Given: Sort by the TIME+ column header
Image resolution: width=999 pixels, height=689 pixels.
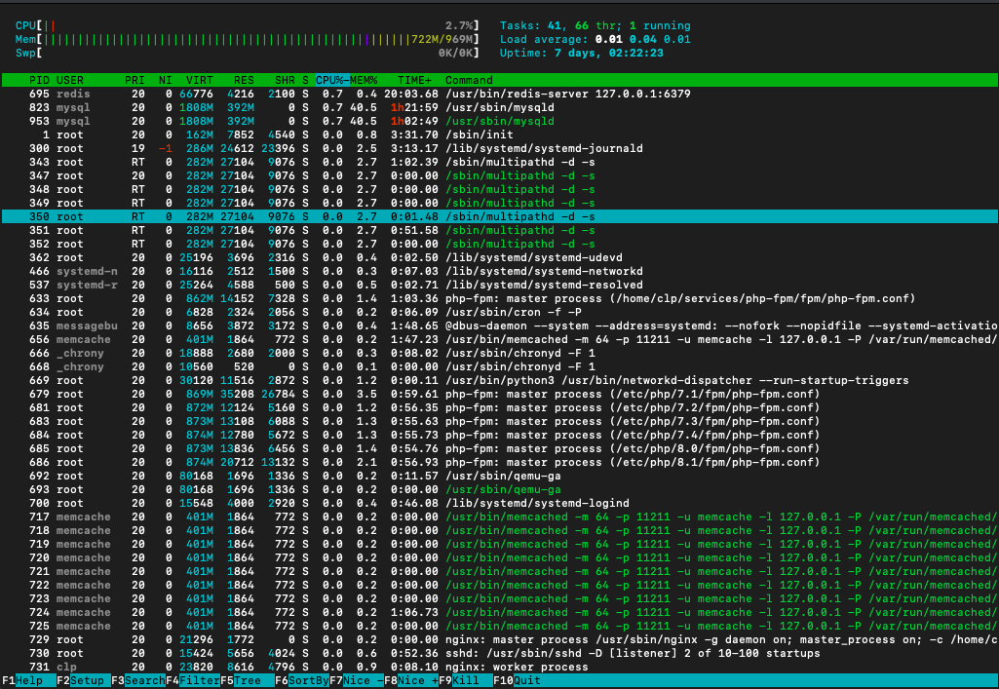Looking at the screenshot, I should [415, 80].
